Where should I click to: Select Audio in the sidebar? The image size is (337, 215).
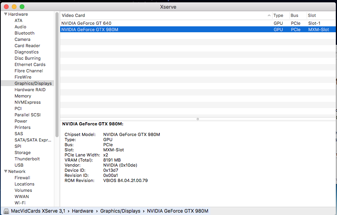pyautogui.click(x=20, y=27)
